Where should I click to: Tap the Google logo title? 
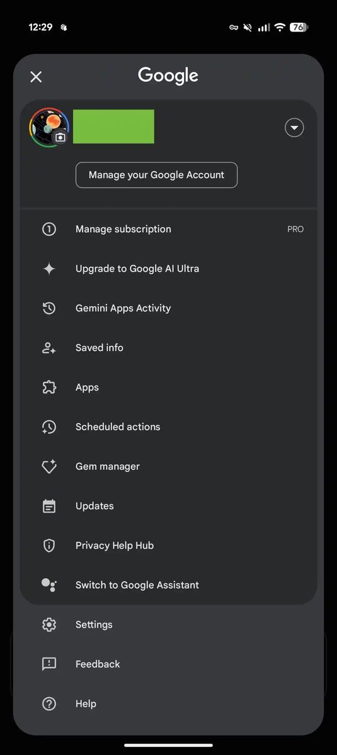168,76
